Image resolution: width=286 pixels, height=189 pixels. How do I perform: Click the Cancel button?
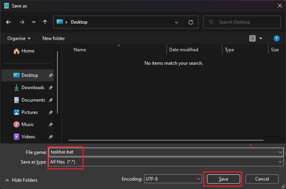262,179
